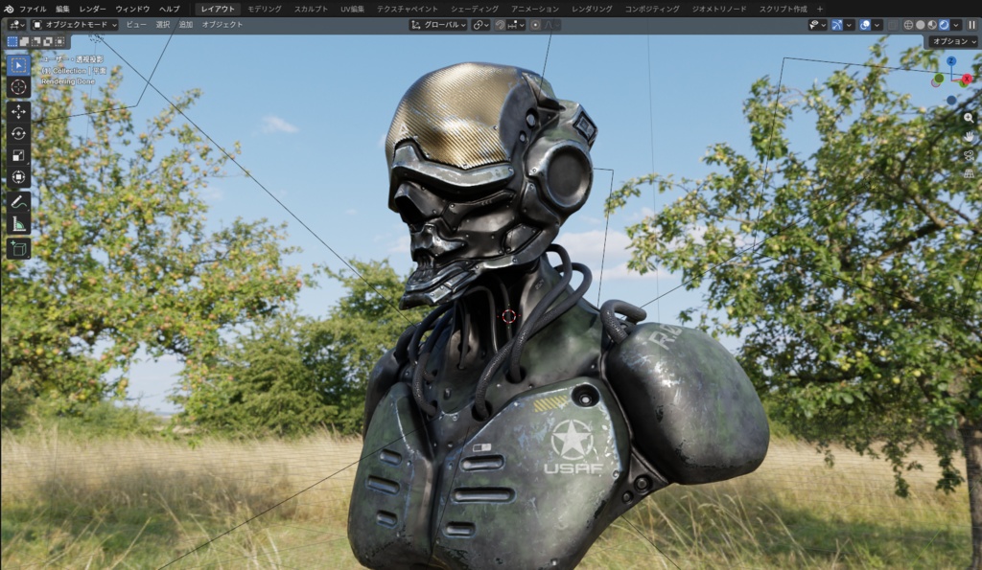Image resolution: width=982 pixels, height=570 pixels.
Task: Pause the viewport render preview
Action: point(972,25)
